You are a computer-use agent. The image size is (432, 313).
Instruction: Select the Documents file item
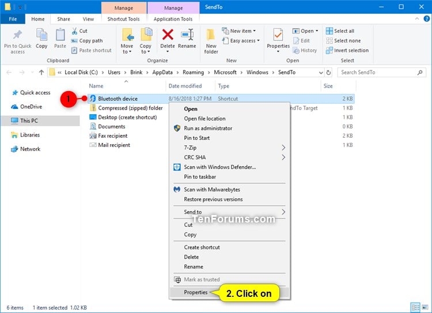(x=112, y=127)
